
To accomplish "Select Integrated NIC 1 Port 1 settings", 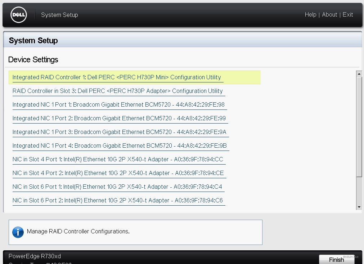I will 118,105.
